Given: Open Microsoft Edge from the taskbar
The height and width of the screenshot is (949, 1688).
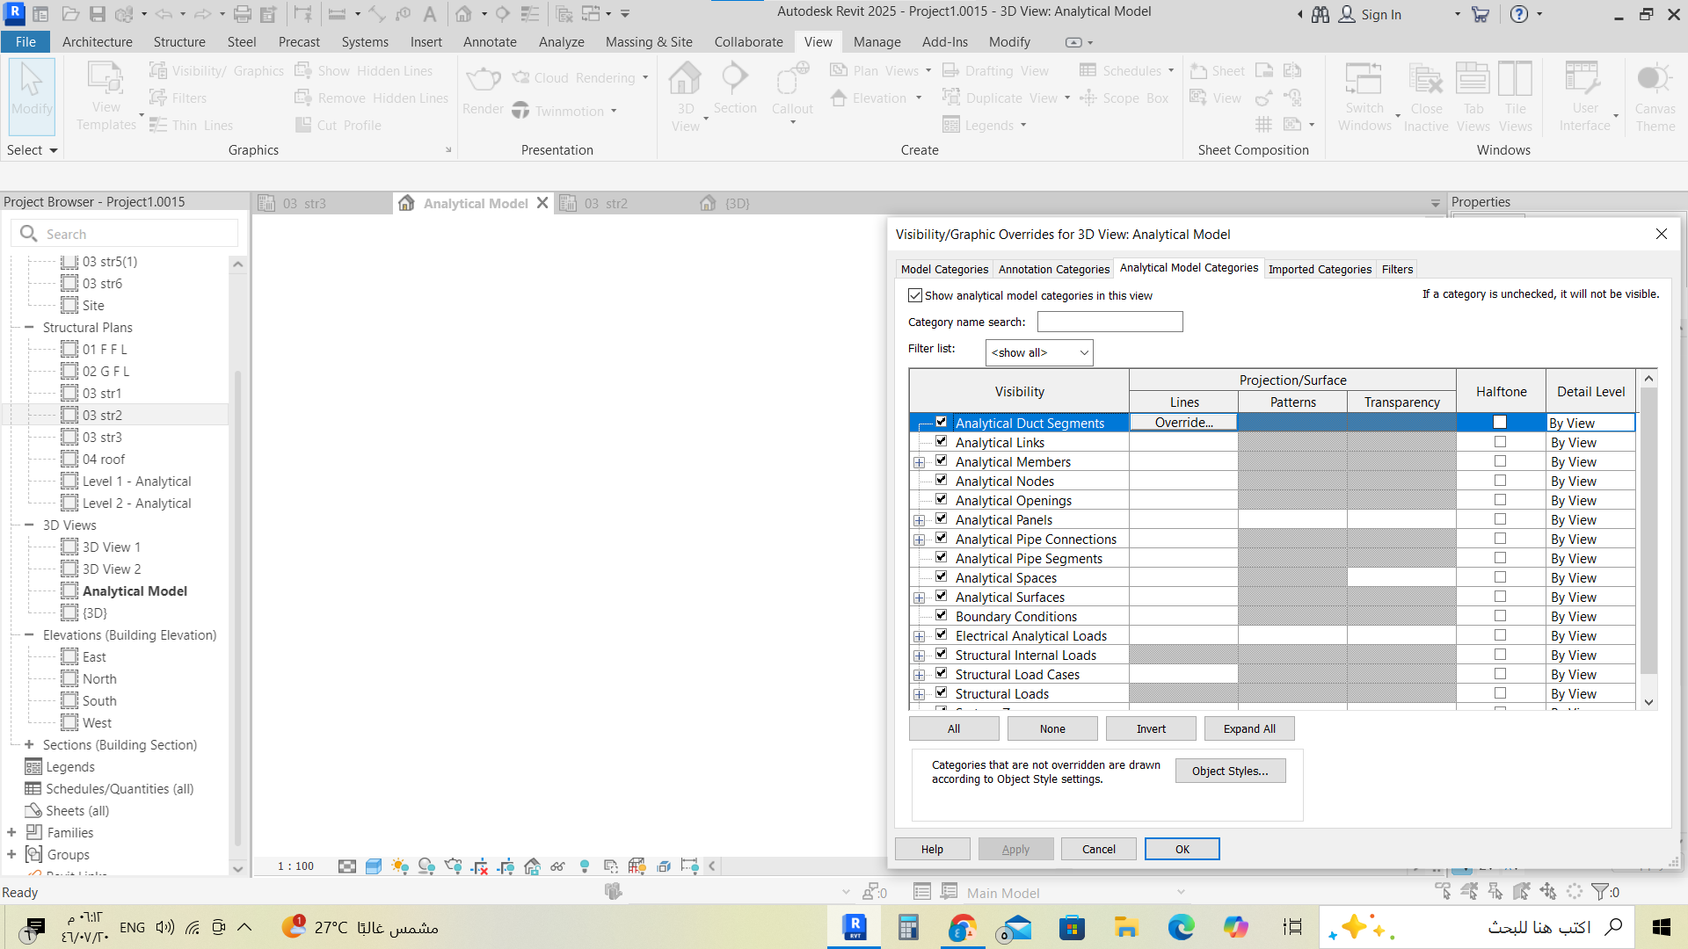Looking at the screenshot, I should tap(1181, 927).
